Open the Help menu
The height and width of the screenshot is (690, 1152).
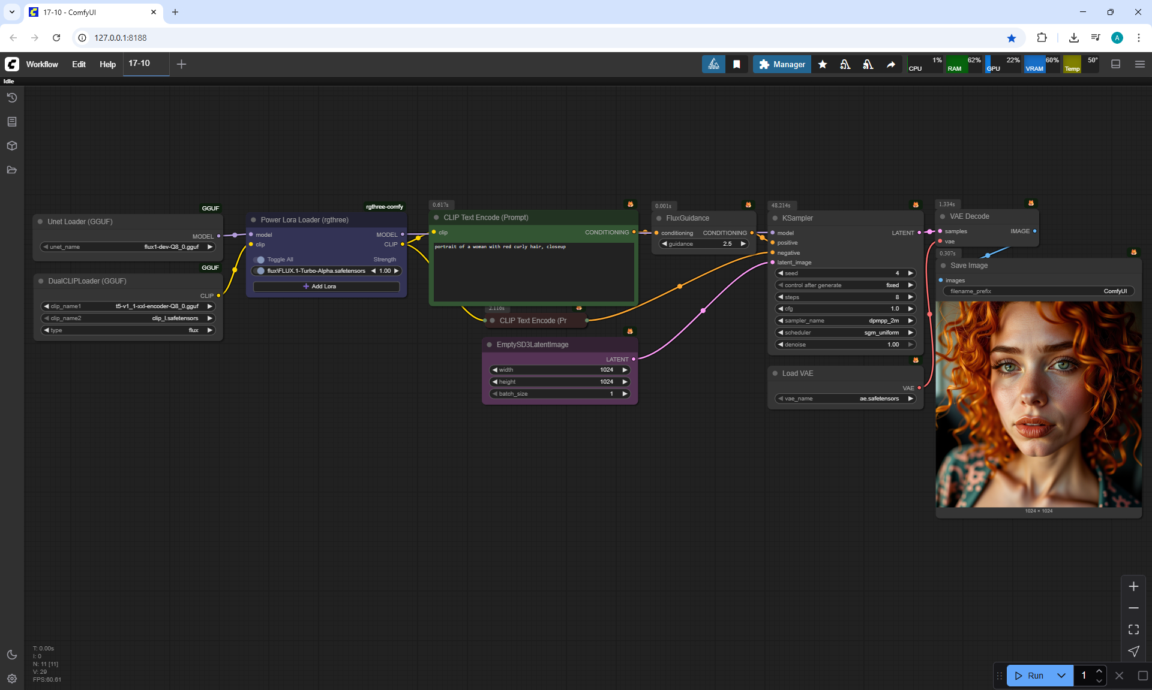point(107,64)
